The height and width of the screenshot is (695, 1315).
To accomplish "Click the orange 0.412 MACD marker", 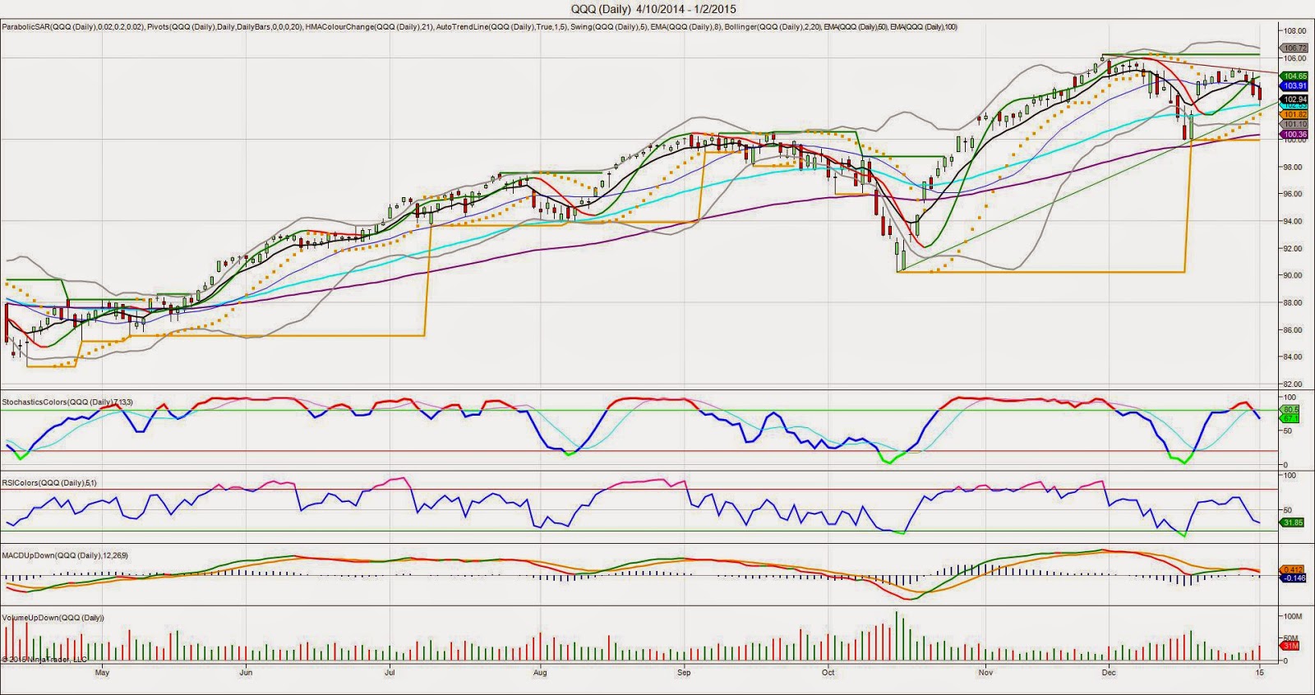I will point(1293,569).
